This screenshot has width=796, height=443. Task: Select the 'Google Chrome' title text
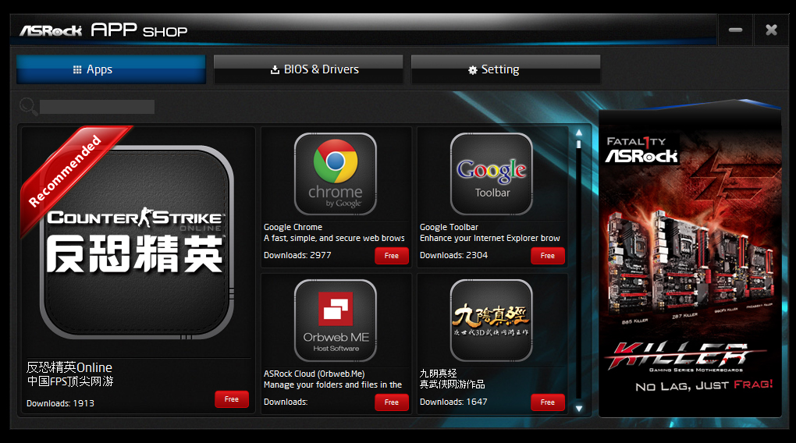pos(293,227)
